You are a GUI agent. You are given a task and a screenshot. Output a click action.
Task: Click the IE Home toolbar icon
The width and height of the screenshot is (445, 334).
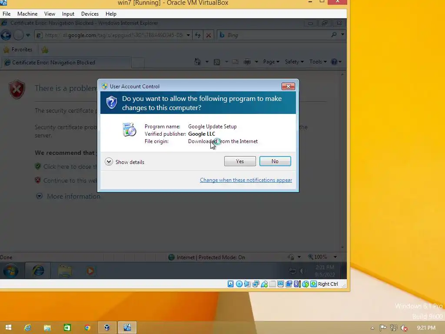coord(198,62)
